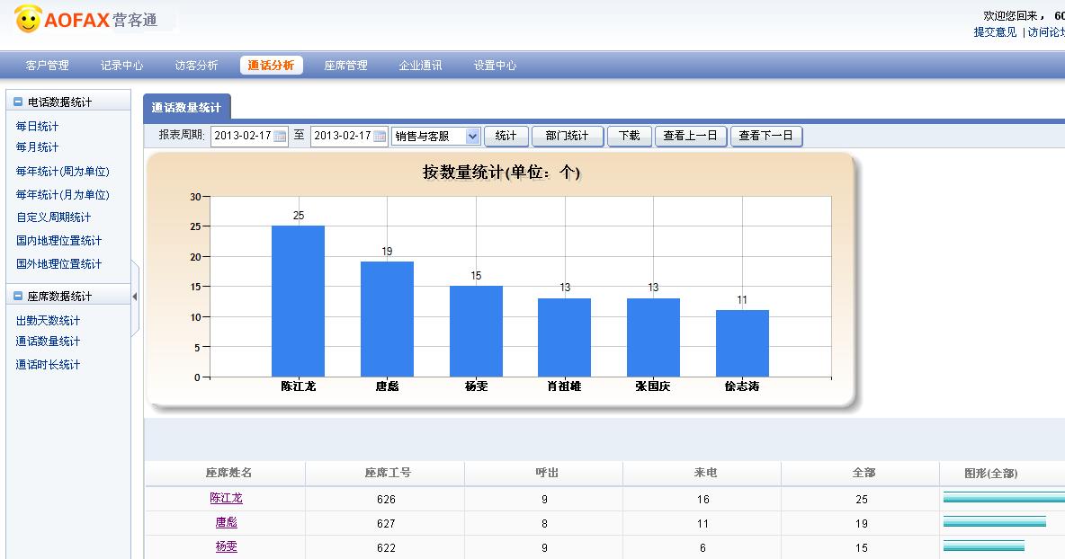Collapse the 座席数据统计 section
This screenshot has height=559, width=1065.
click(x=18, y=297)
